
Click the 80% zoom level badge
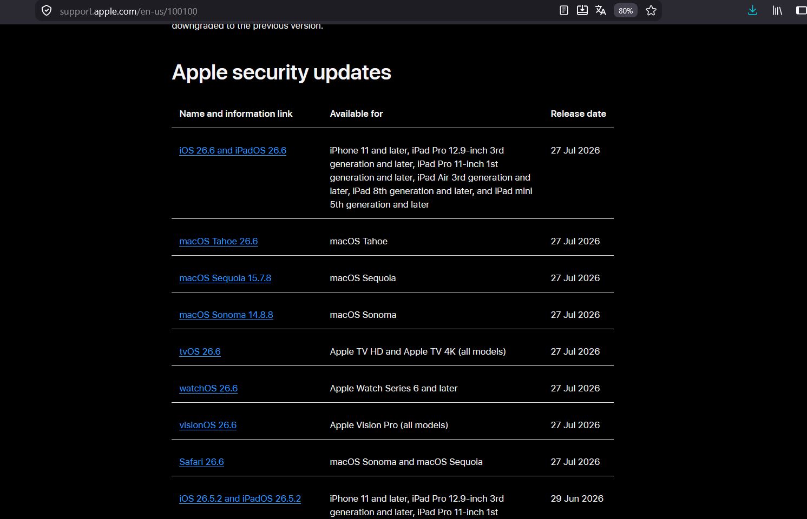coord(626,11)
